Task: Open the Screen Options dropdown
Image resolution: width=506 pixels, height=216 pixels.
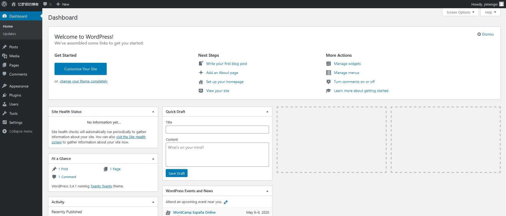Action: coord(460,12)
